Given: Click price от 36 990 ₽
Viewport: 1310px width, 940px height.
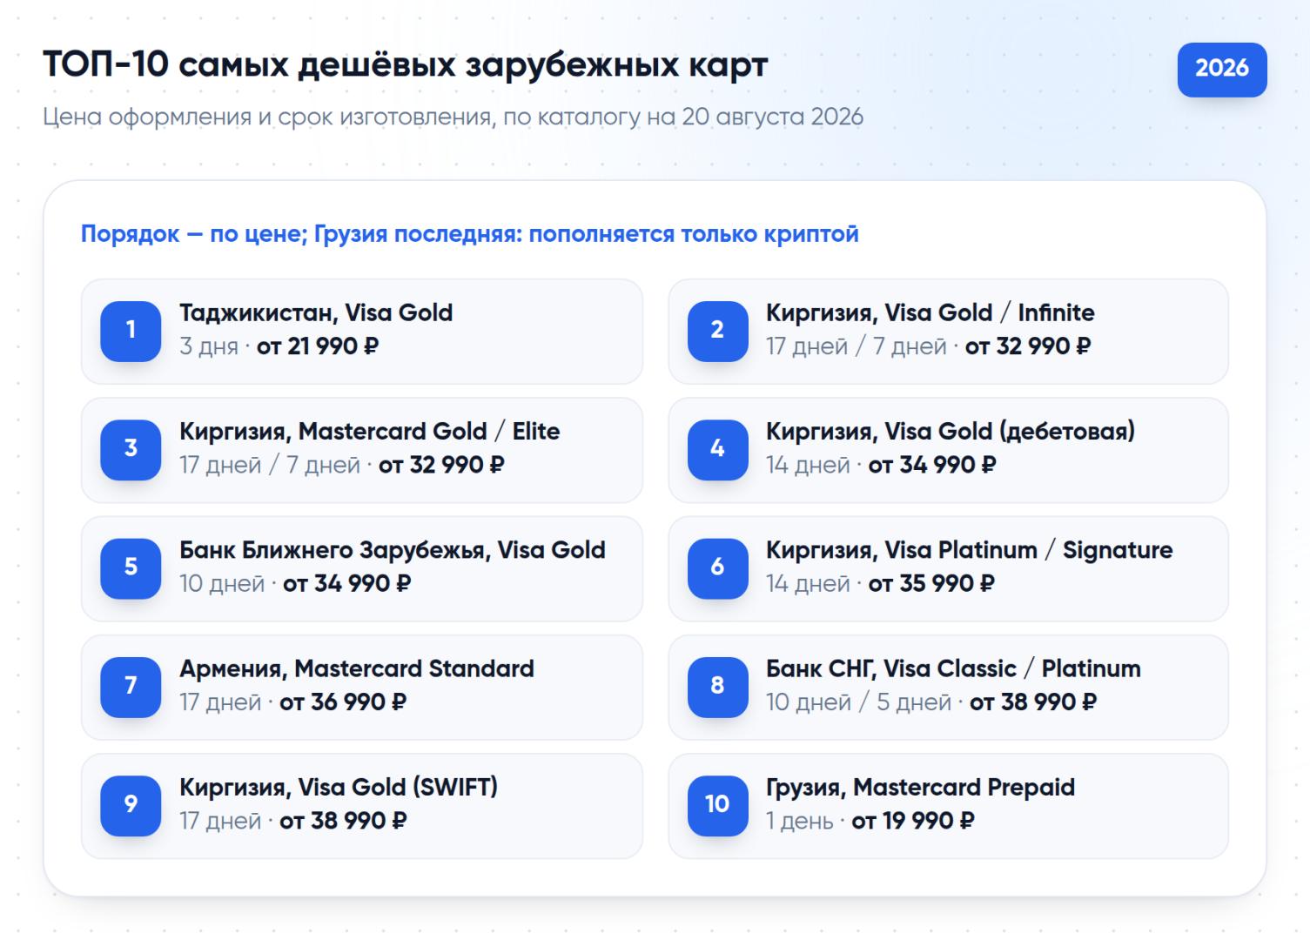Looking at the screenshot, I should coord(343,702).
